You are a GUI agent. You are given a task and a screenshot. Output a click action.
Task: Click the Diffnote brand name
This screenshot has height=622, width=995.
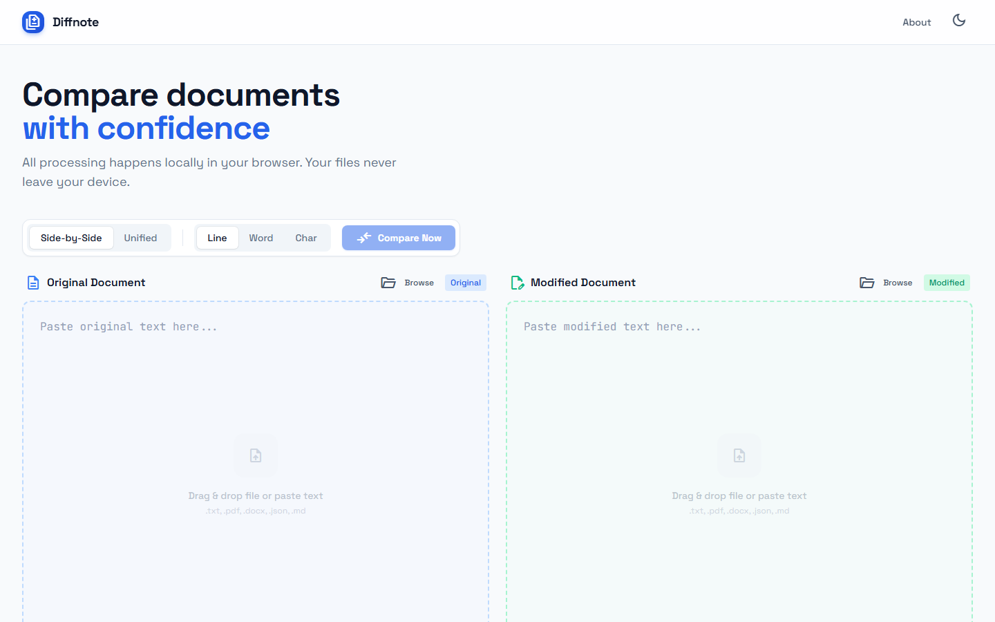(x=76, y=22)
